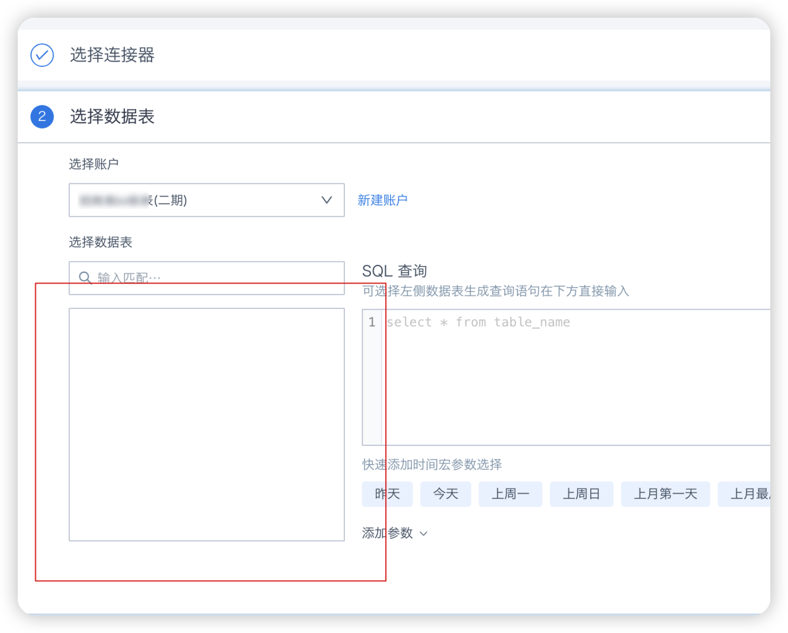Insert the 上月第一天 time macro

click(665, 493)
